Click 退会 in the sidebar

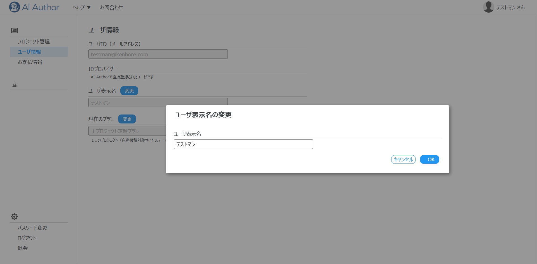click(22, 248)
